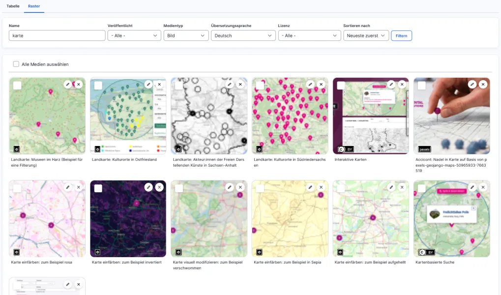
Task: Delete the Museen im Harz map image
Action: click(79, 85)
